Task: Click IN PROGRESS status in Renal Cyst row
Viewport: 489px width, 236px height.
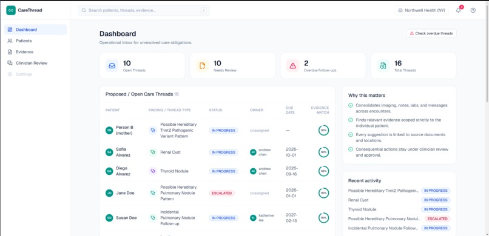Action: coord(224,152)
